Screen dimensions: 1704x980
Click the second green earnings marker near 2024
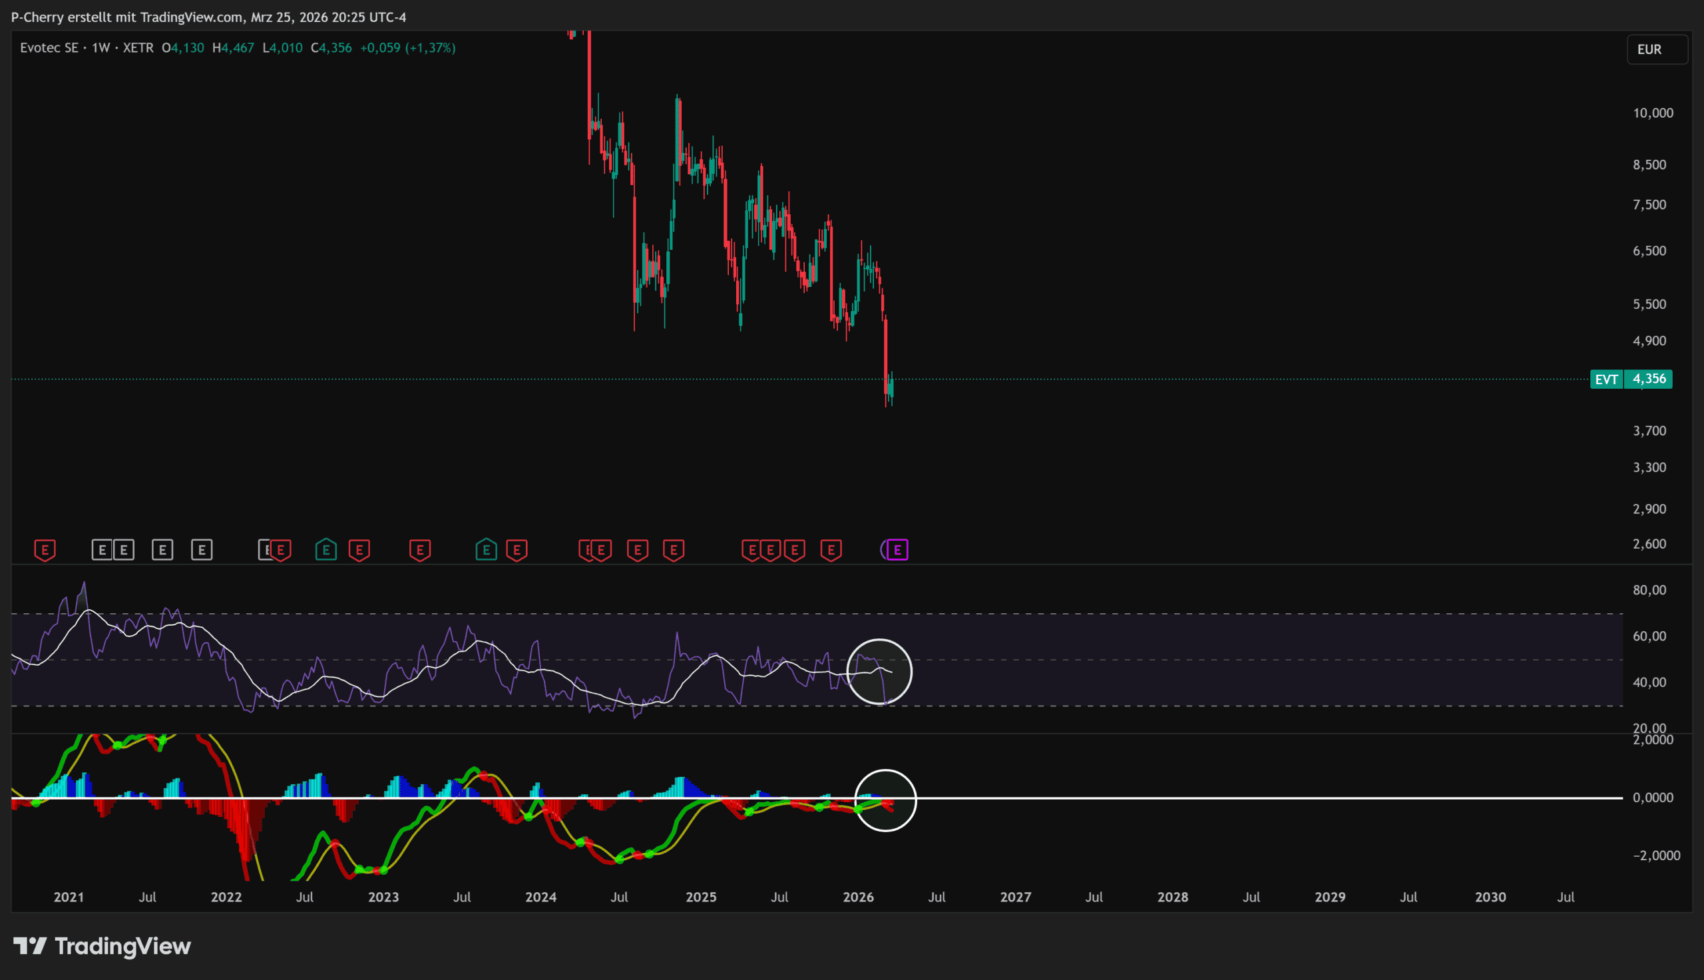point(487,550)
